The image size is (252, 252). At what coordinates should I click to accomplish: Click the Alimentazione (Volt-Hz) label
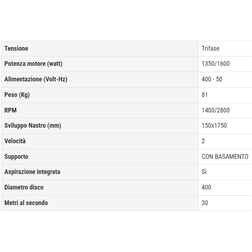point(36,79)
